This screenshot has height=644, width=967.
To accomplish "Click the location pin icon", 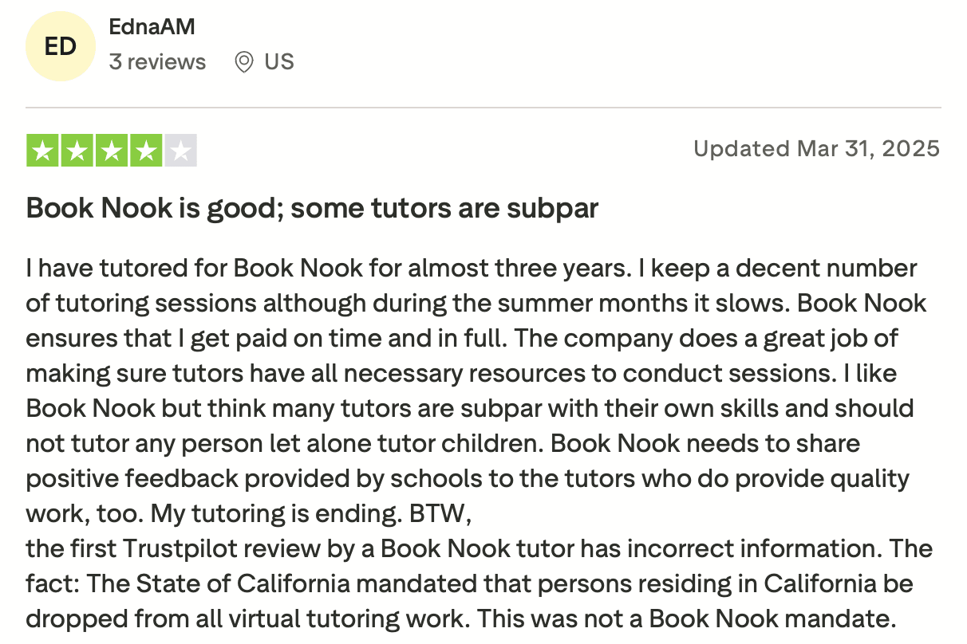I will pos(244,62).
